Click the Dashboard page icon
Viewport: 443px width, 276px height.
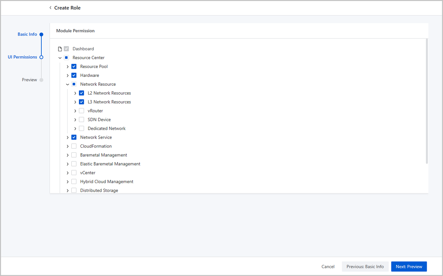pyautogui.click(x=60, y=49)
